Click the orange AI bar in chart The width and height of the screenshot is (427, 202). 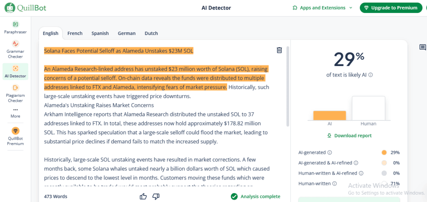coord(329,116)
